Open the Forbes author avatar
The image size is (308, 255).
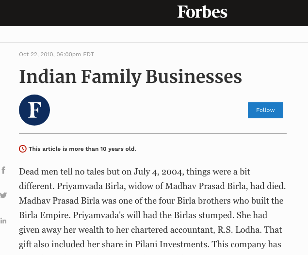tap(34, 110)
